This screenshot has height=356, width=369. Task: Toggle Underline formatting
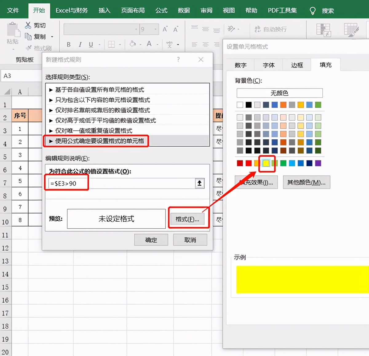tap(91, 45)
